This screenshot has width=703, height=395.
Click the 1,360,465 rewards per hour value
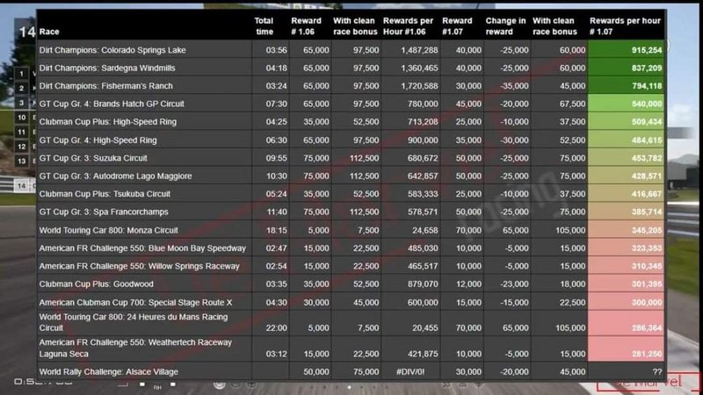tap(419, 68)
